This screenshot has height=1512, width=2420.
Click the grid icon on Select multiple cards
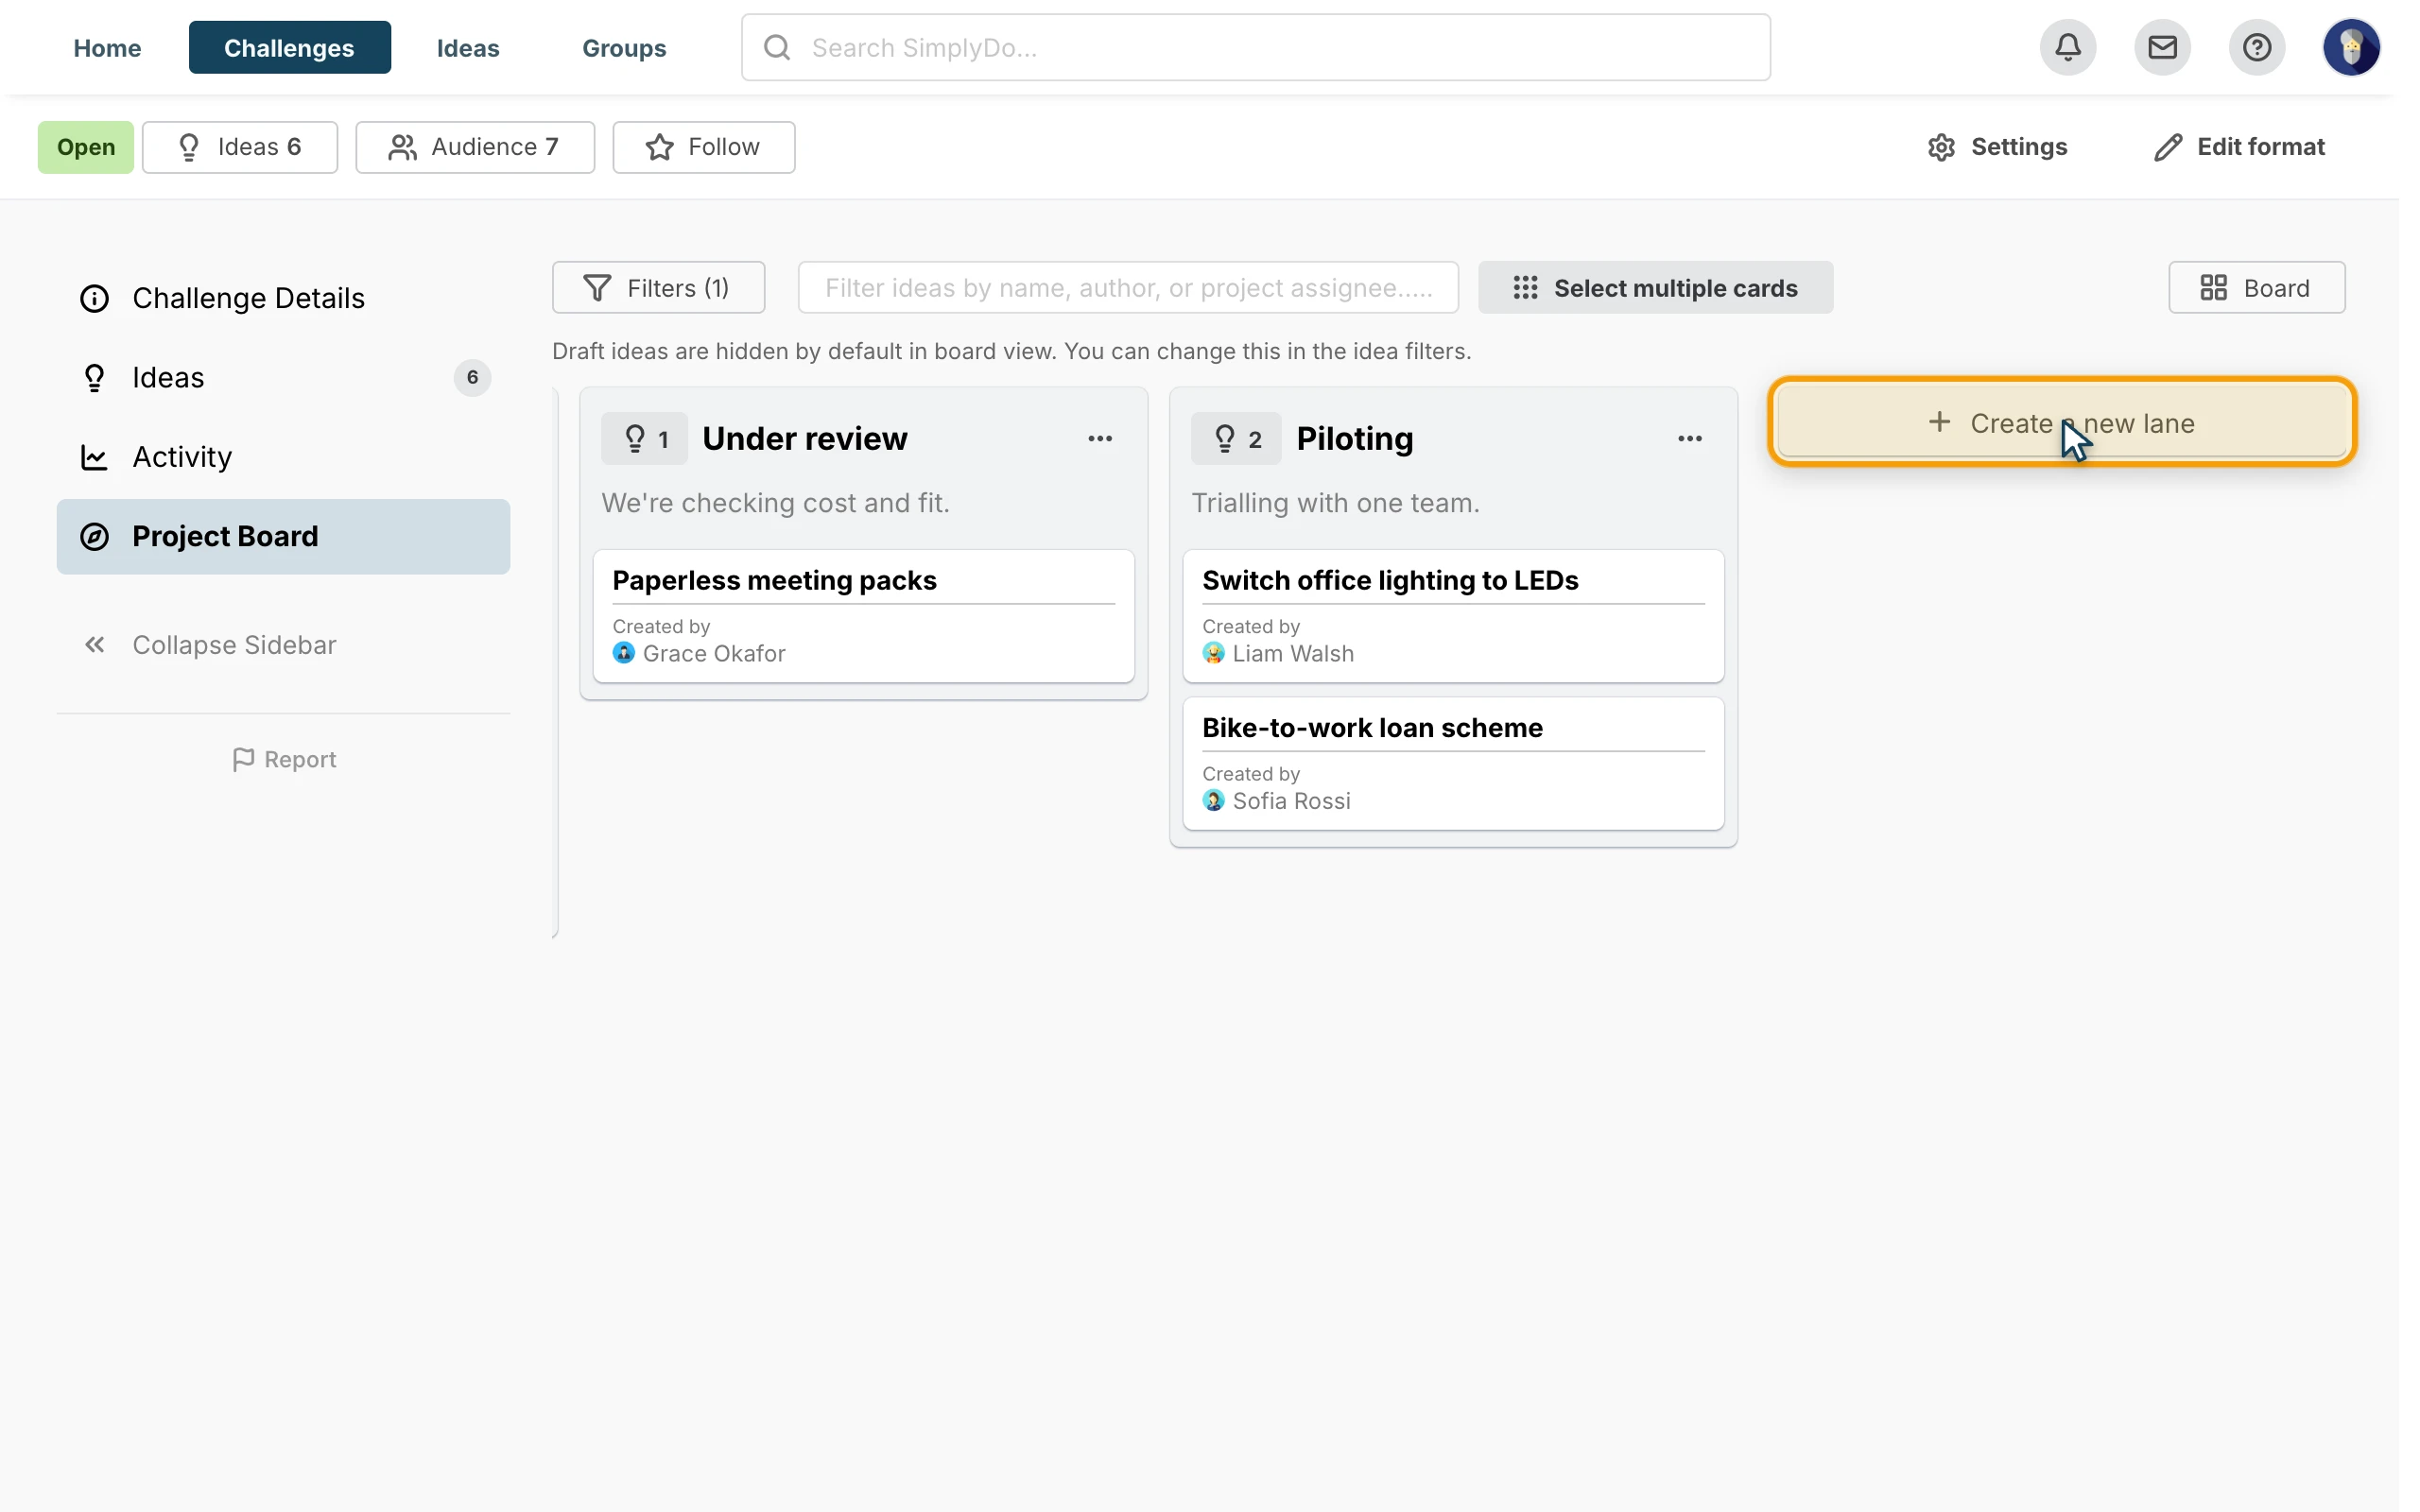[1525, 288]
